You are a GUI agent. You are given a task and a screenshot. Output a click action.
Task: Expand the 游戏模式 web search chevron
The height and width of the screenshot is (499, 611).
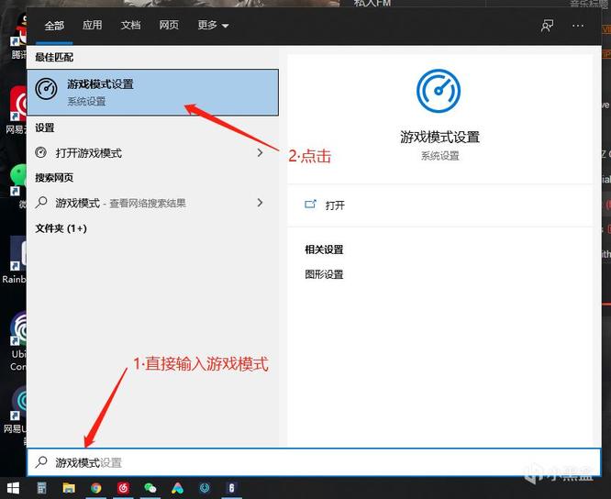261,203
